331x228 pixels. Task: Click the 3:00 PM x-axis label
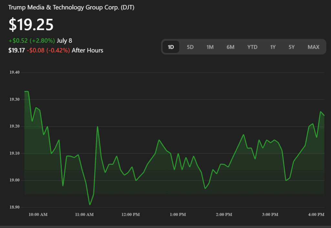[x=270, y=214]
